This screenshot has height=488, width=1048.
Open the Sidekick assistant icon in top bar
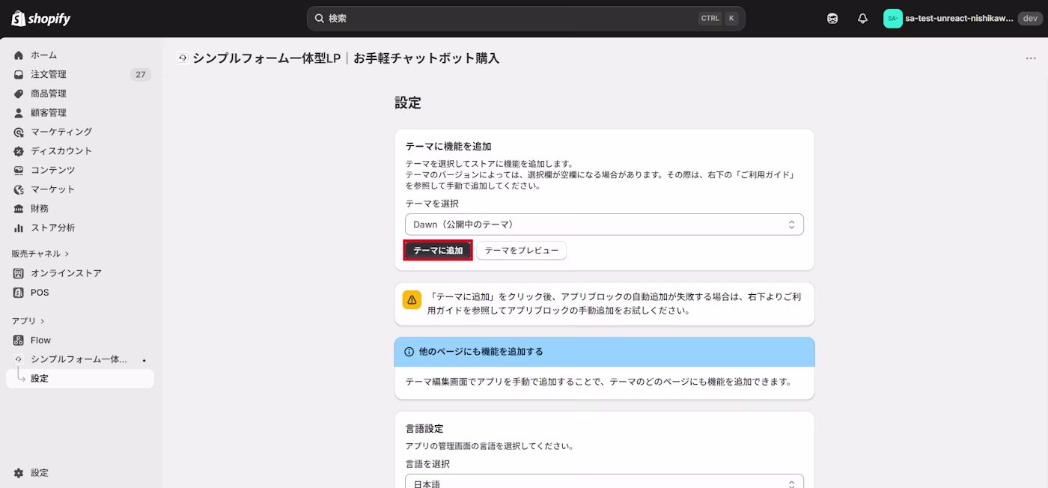click(x=832, y=19)
